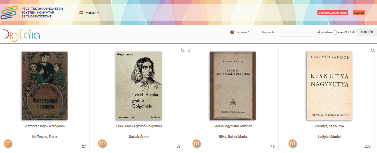The image size is (377, 153).
Task: Open the reader icon for Viszontagságok a tengeren
Action: pyautogui.click(x=8, y=144)
